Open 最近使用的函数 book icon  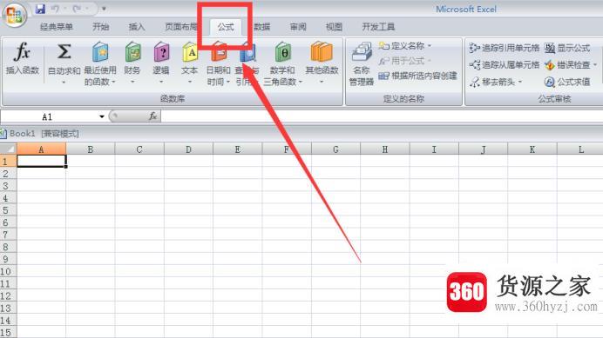100,52
